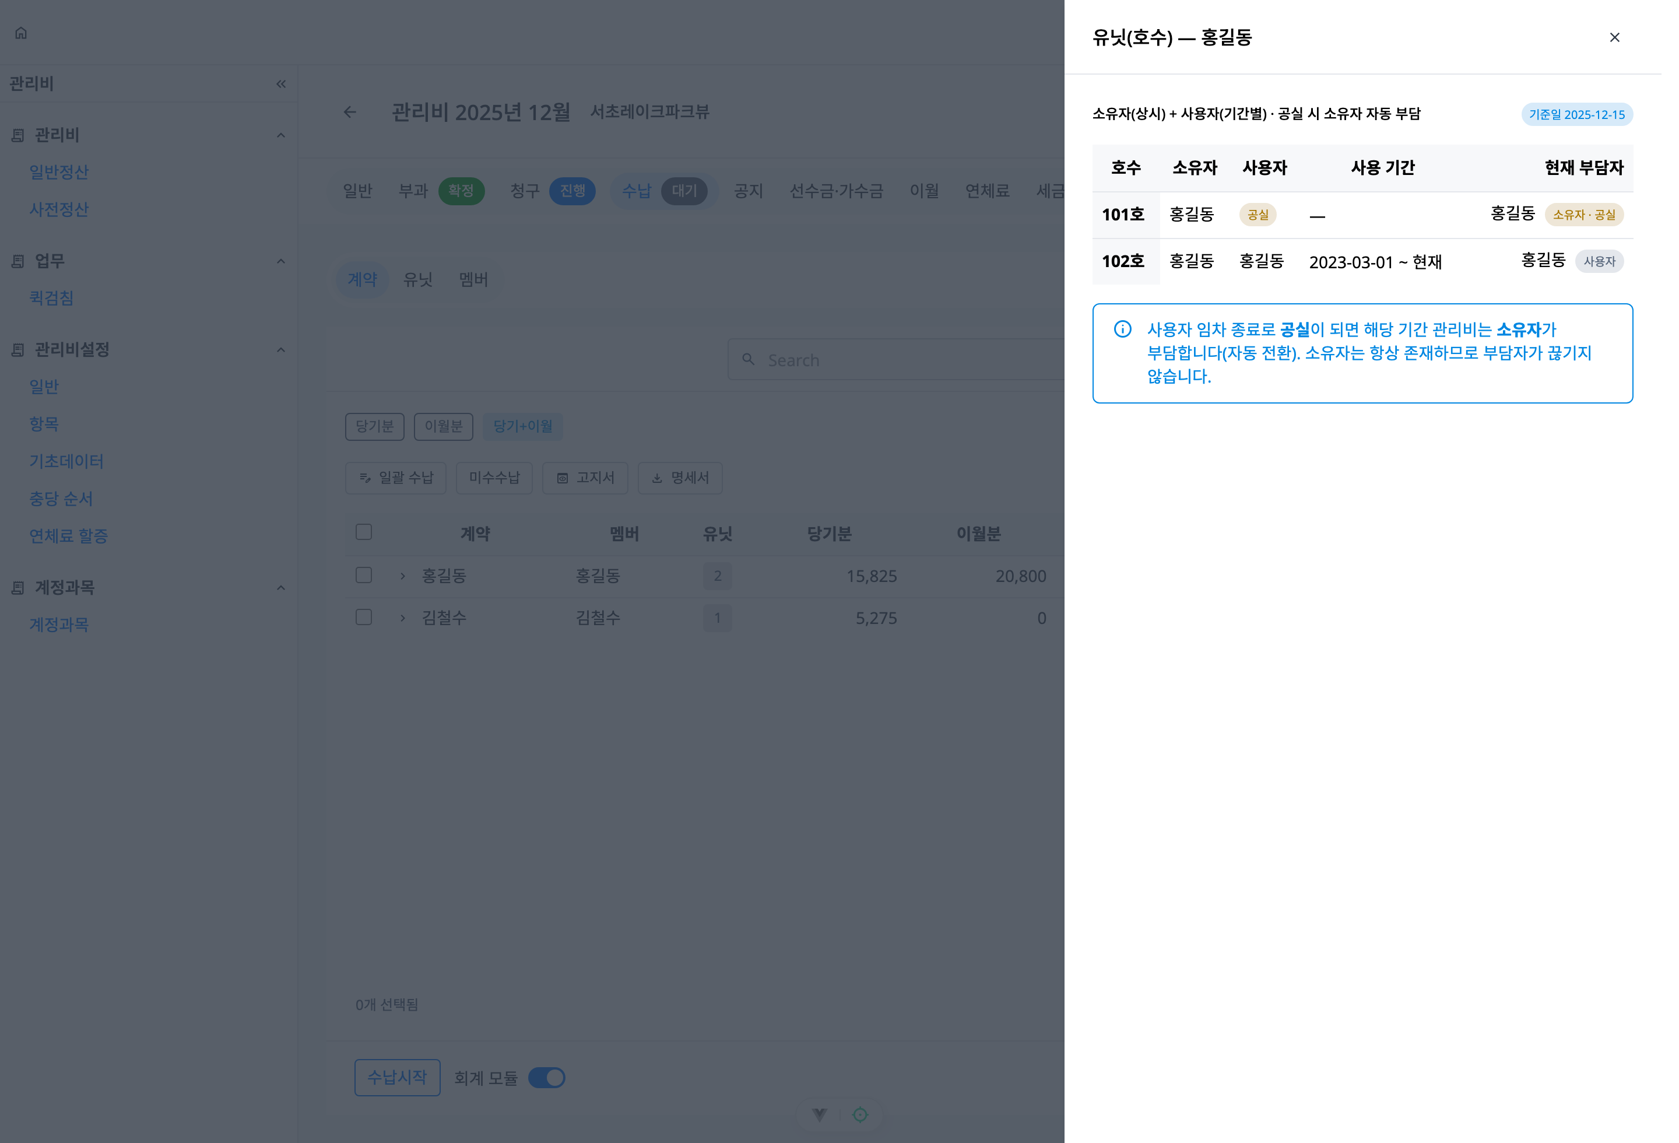Open 충당 순서 in the sidebar
The image size is (1679, 1143).
(61, 499)
